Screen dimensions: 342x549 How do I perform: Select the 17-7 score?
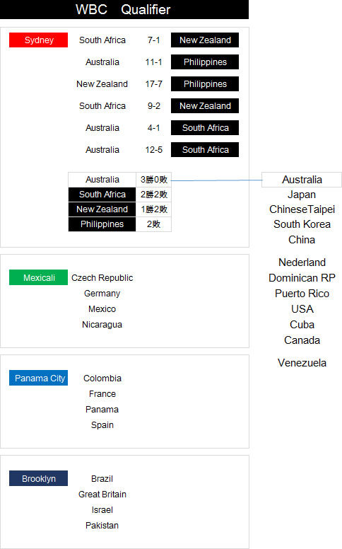pos(153,84)
